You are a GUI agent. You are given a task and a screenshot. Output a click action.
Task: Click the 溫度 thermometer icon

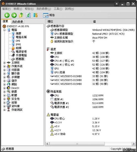[x=48, y=49]
